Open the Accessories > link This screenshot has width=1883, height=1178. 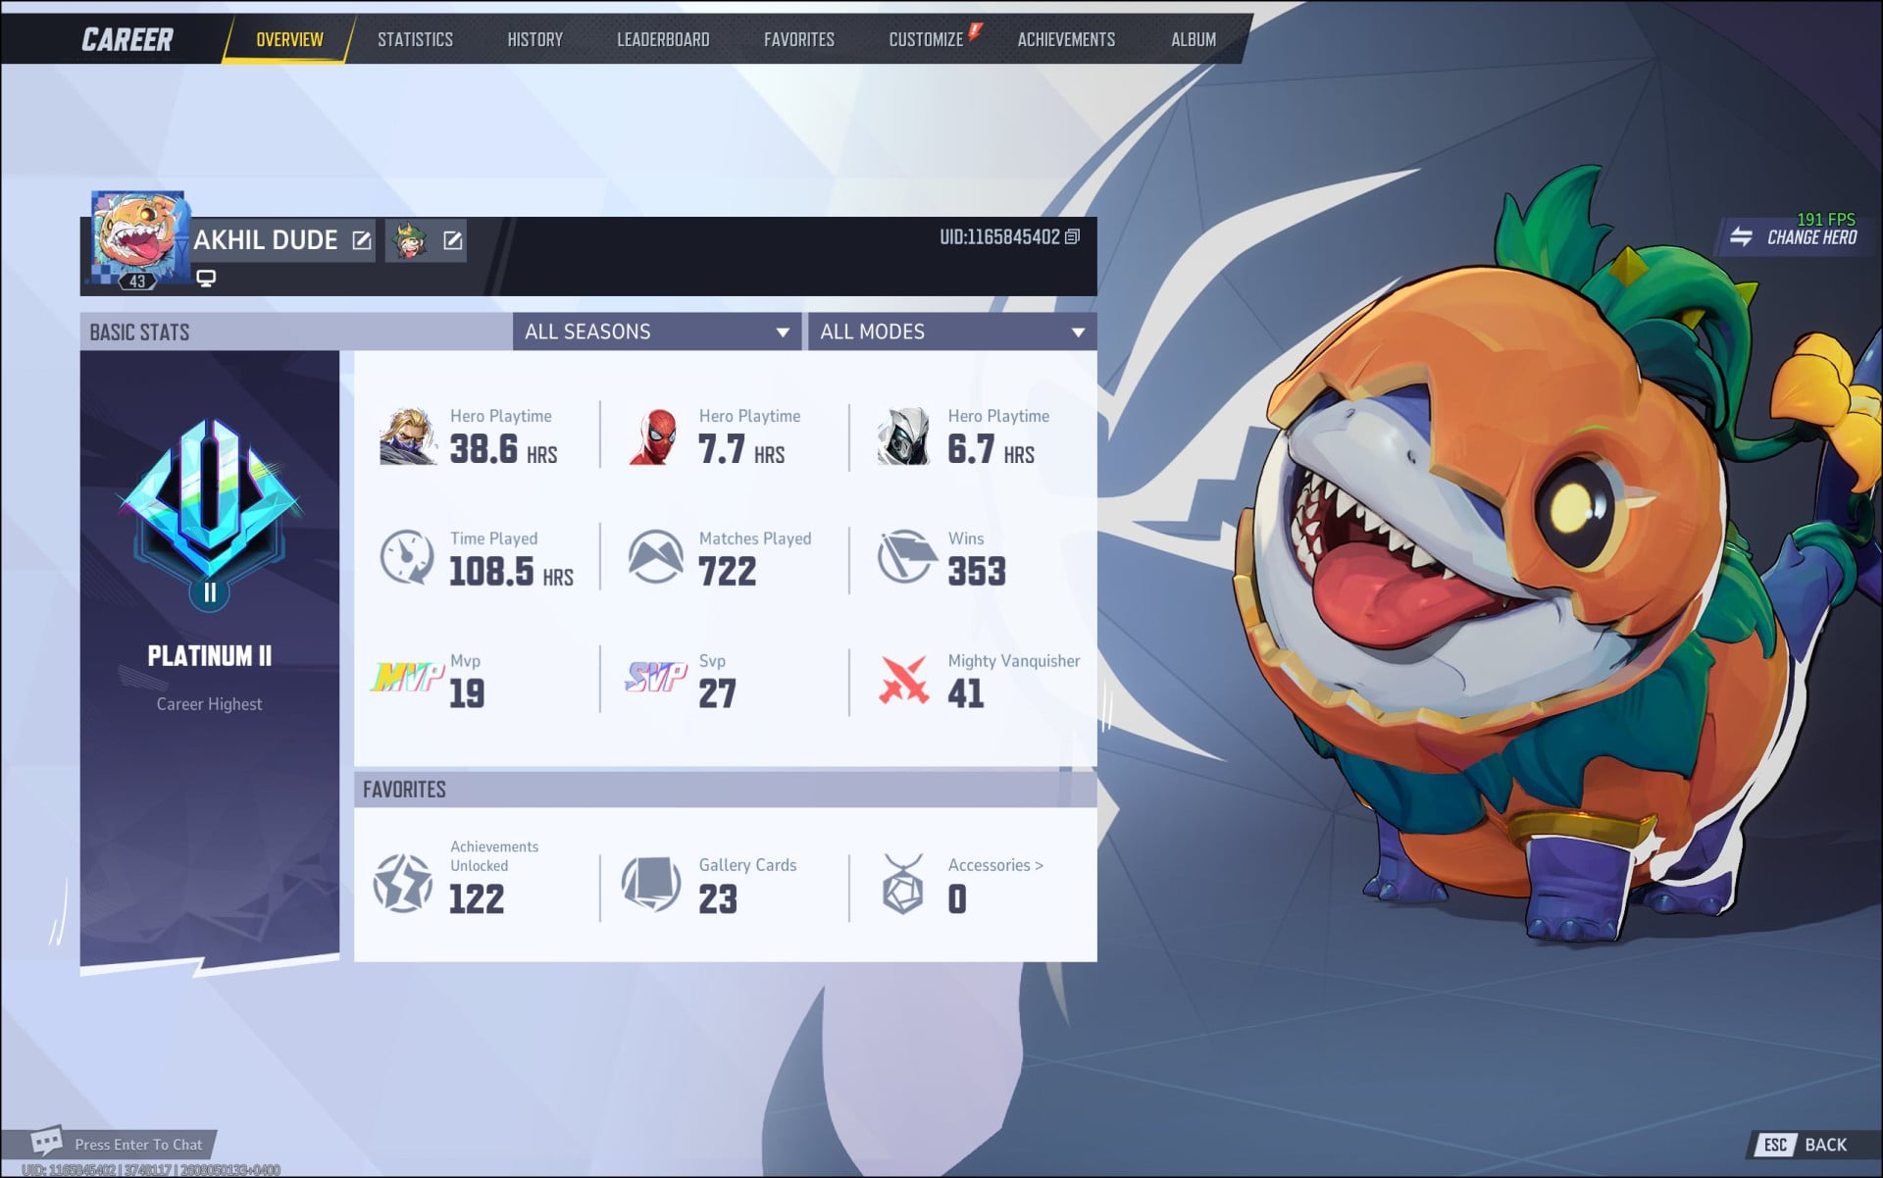click(x=995, y=865)
